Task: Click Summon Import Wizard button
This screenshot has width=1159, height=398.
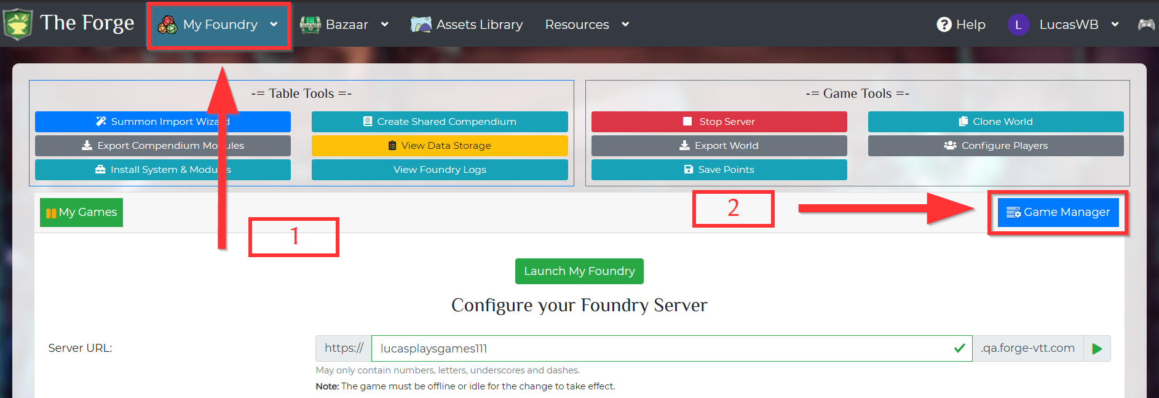Action: click(x=163, y=122)
